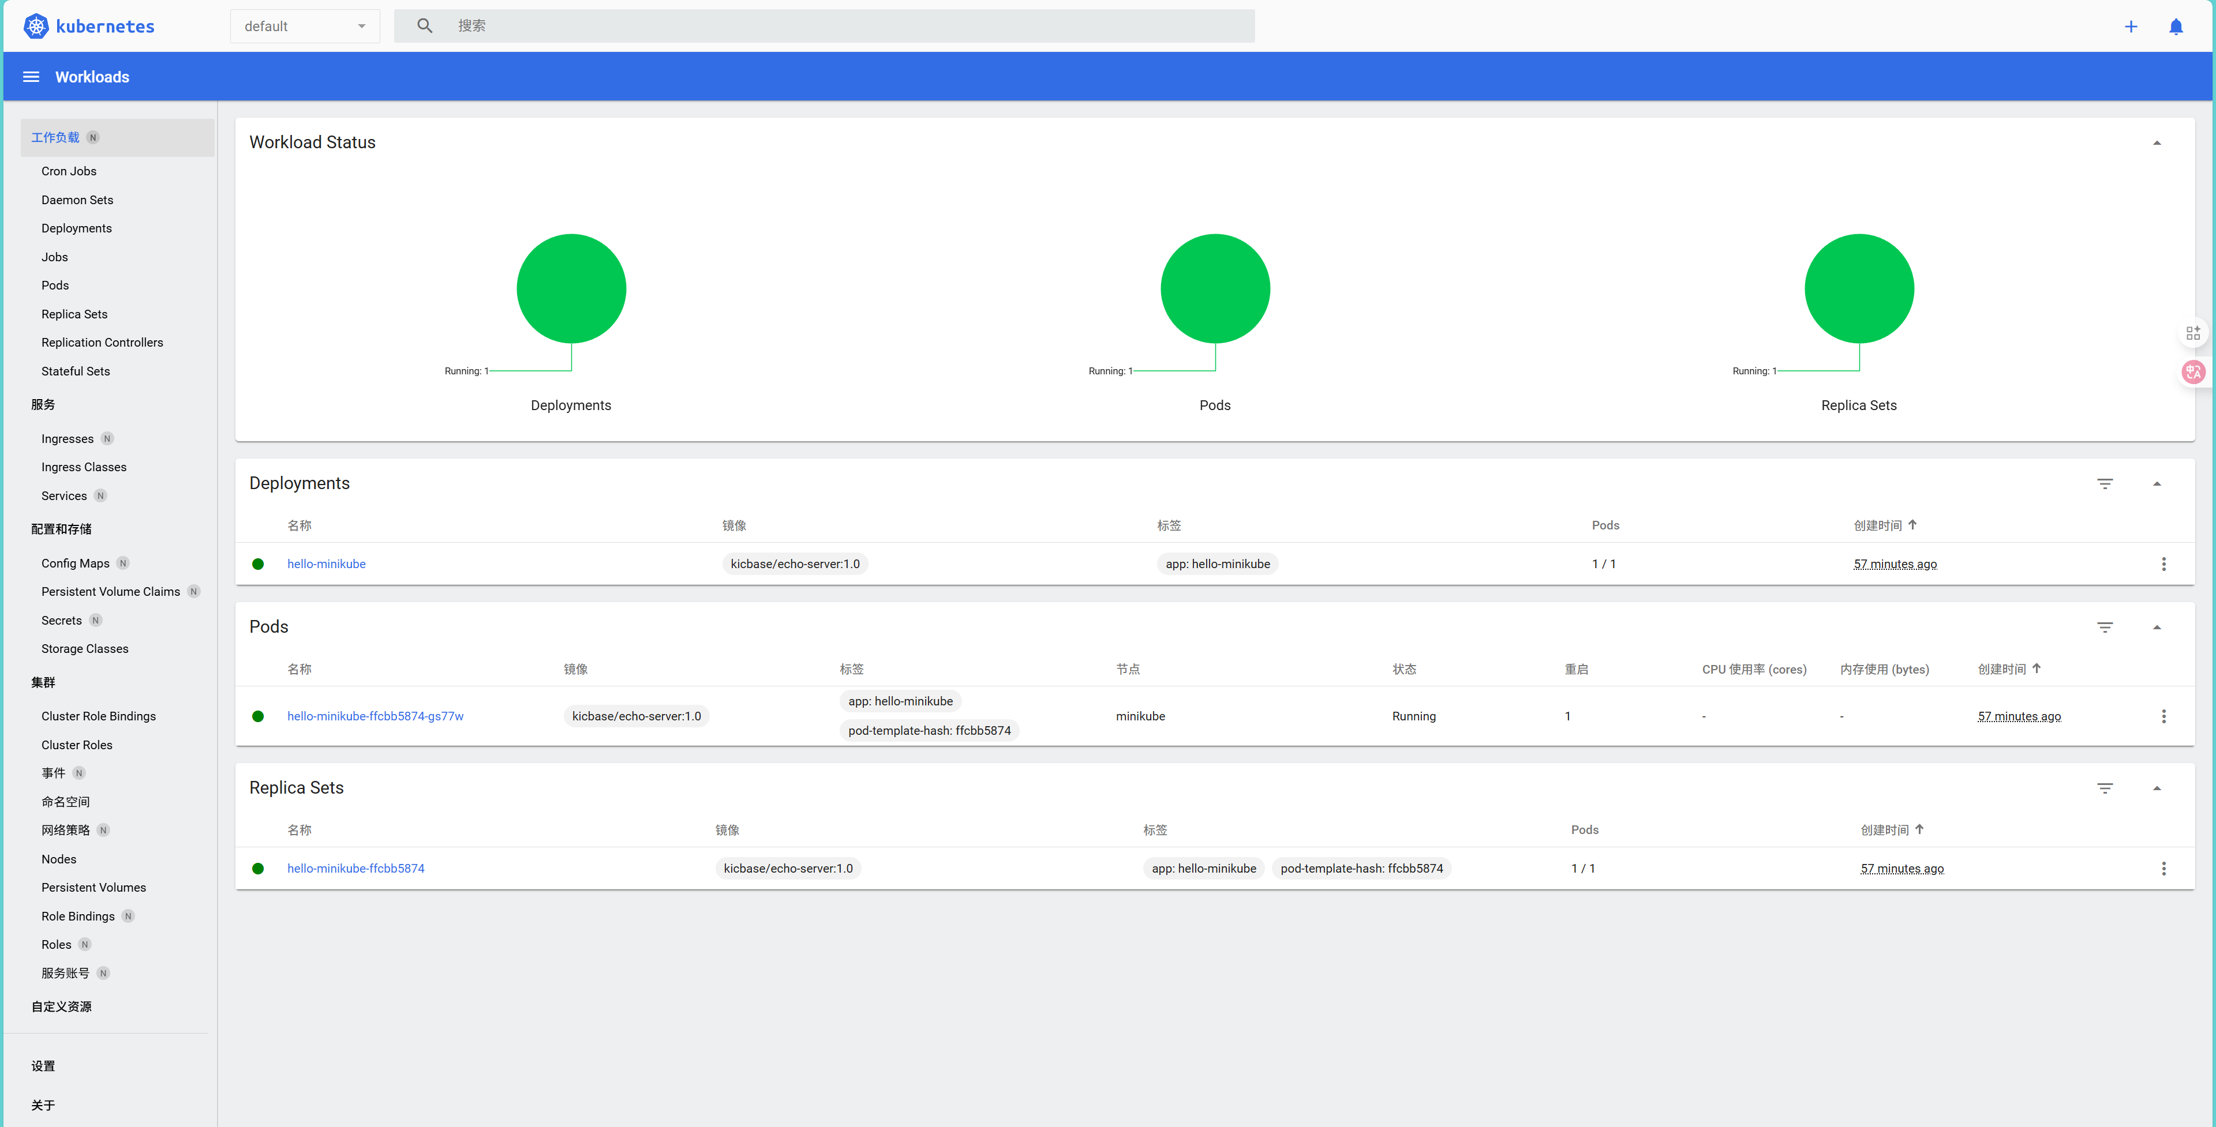Click the green status dot of the replica set row

click(258, 868)
